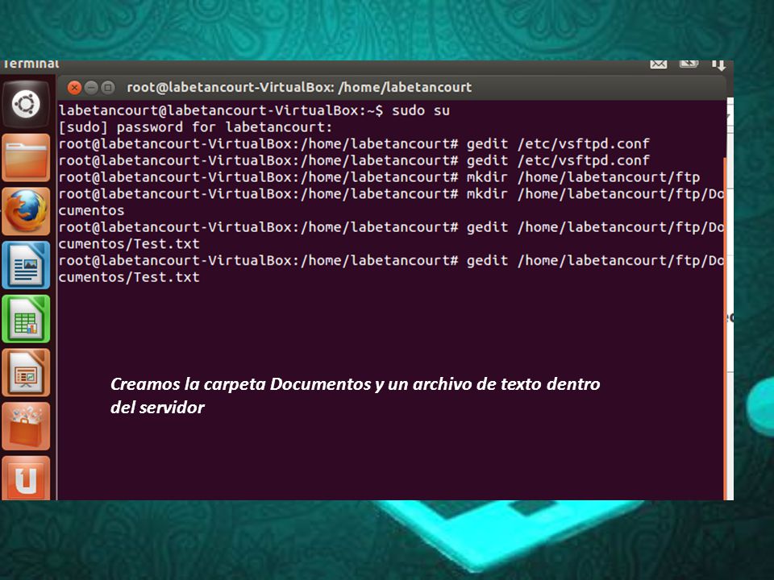Image resolution: width=774 pixels, height=580 pixels.
Task: Click the terminal's orange vertical scrollbar
Action: tap(725, 328)
